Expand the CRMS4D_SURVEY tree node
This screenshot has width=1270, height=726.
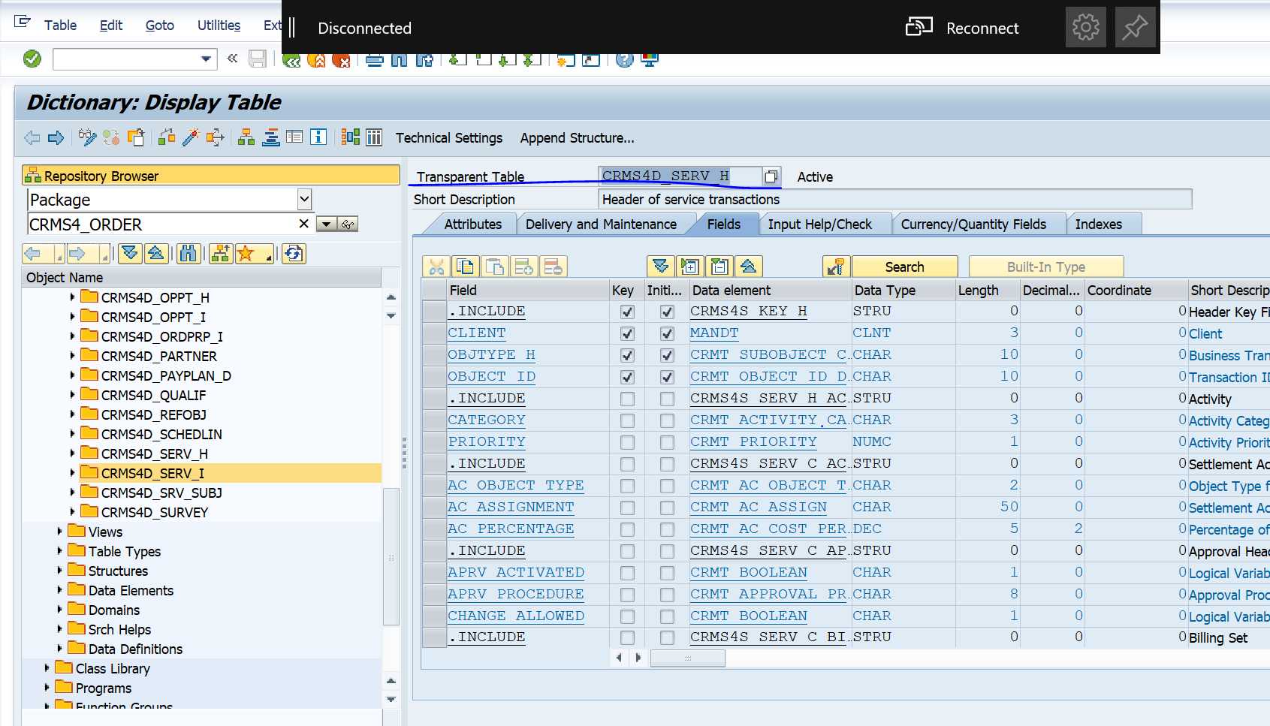point(72,512)
